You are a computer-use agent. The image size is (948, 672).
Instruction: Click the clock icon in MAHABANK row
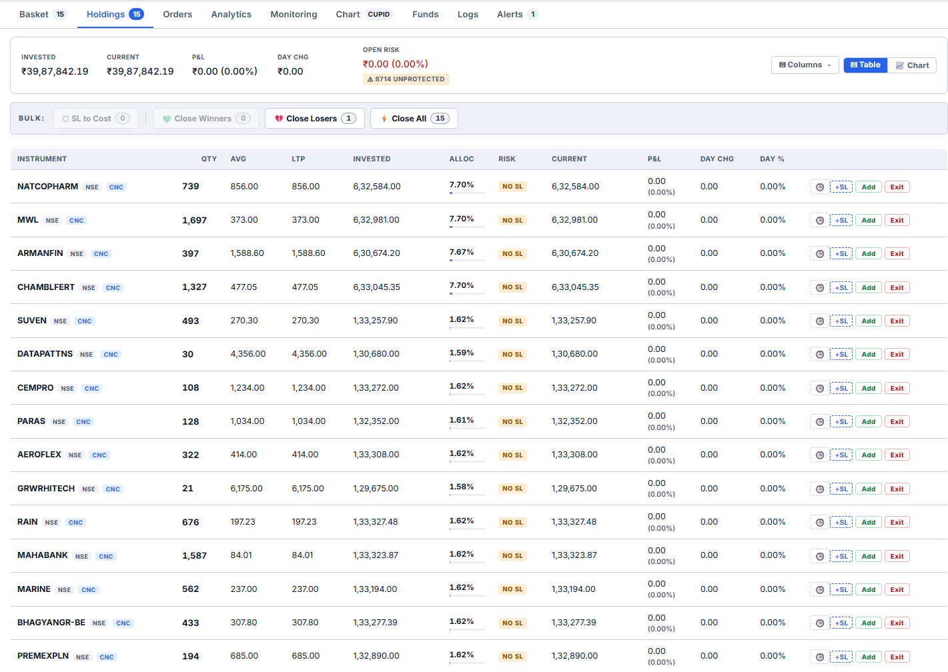(819, 557)
